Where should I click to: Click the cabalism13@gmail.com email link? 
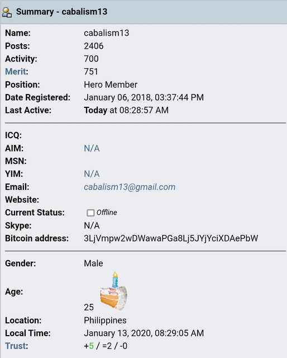tap(130, 187)
